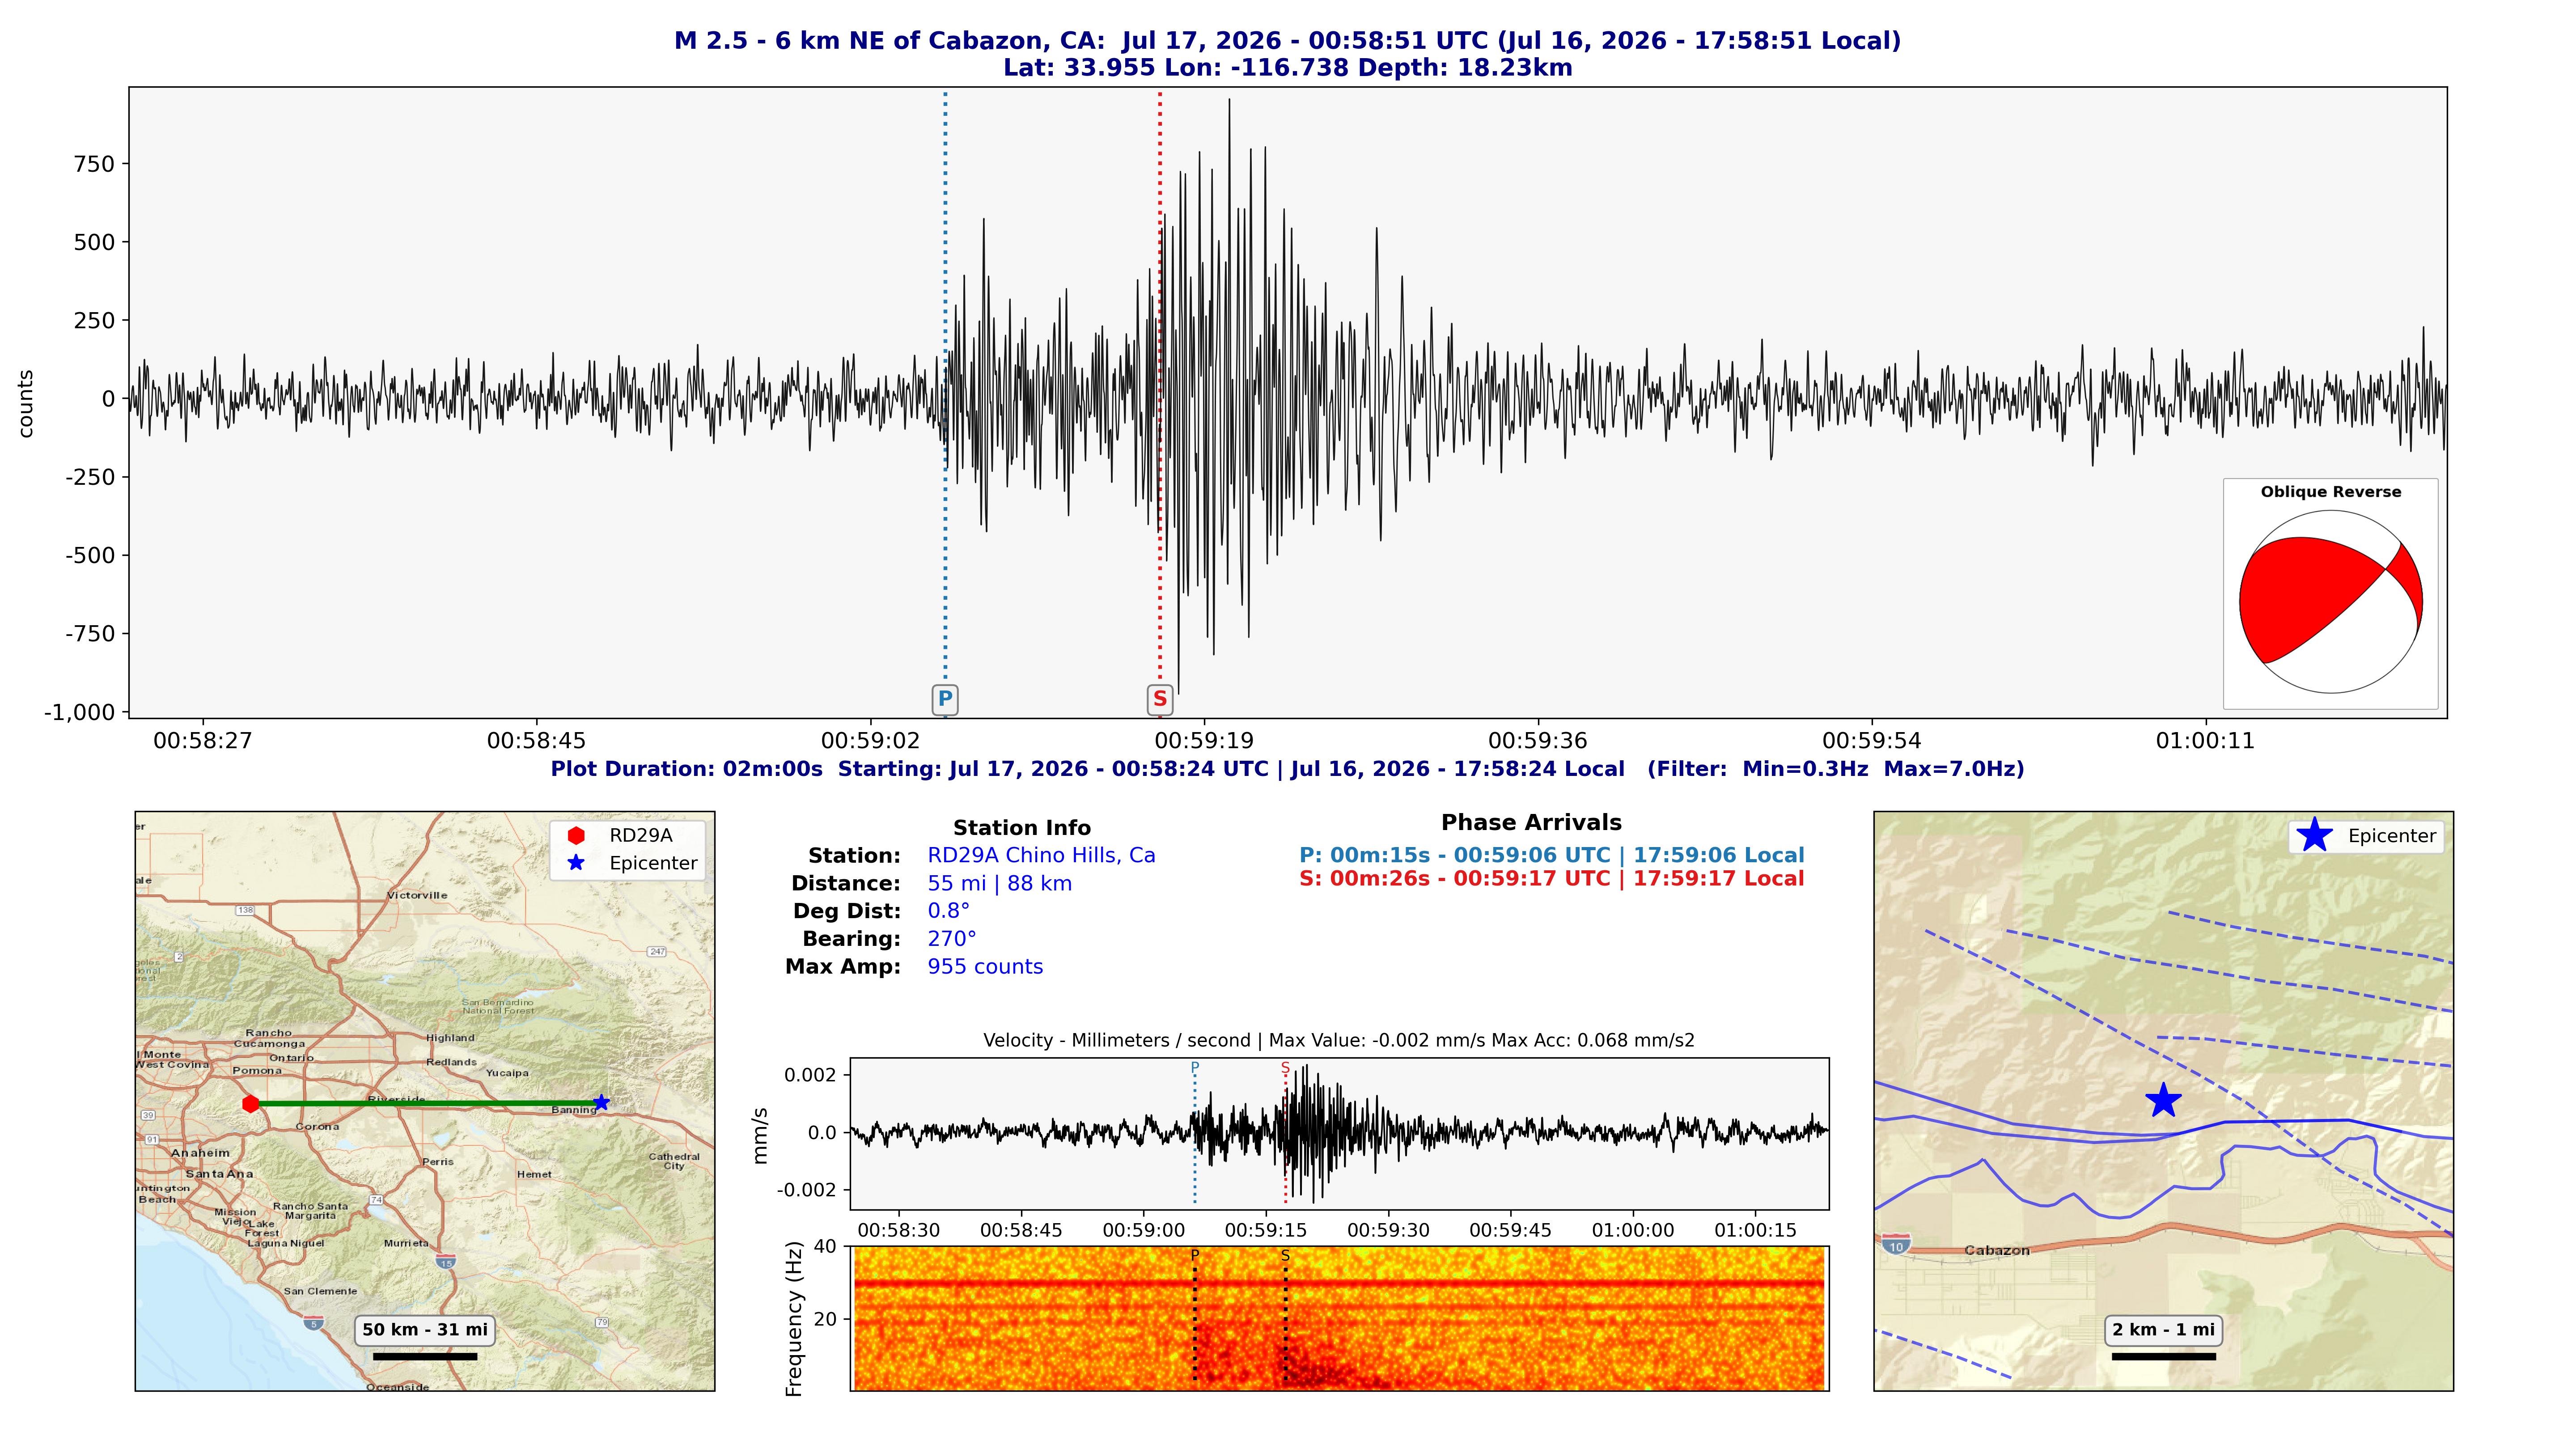Click the 'counts' y-axis label
The image size is (2576, 1449).
coord(26,404)
